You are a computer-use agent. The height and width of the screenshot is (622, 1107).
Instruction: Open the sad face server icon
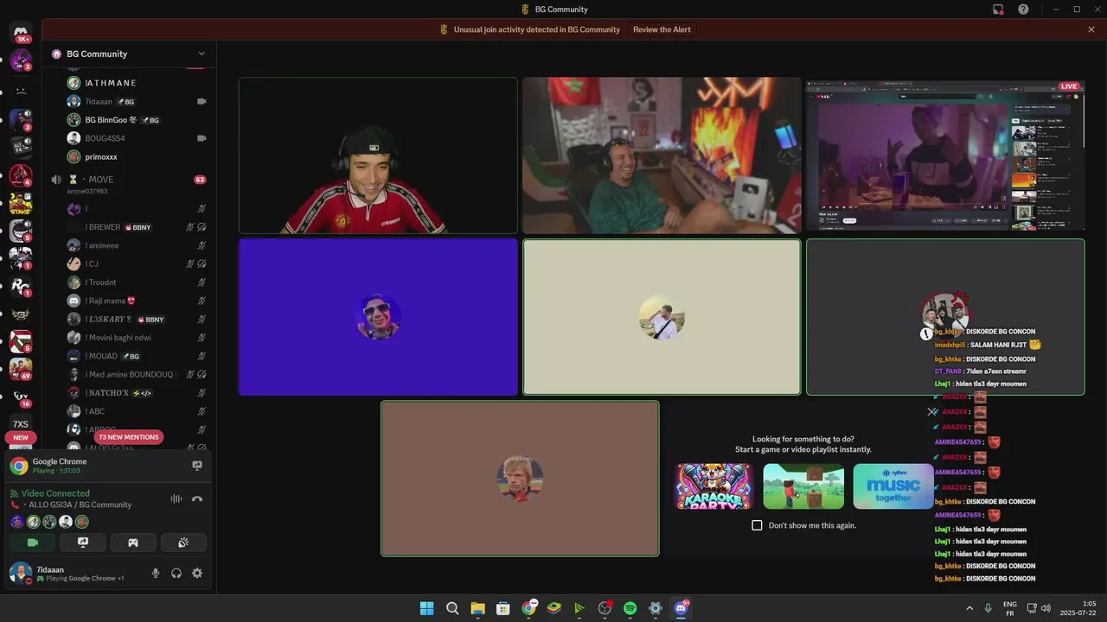(21, 91)
